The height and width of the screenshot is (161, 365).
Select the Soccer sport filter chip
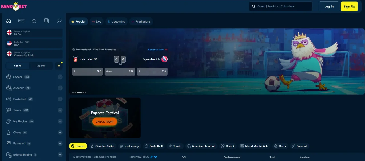click(78, 146)
